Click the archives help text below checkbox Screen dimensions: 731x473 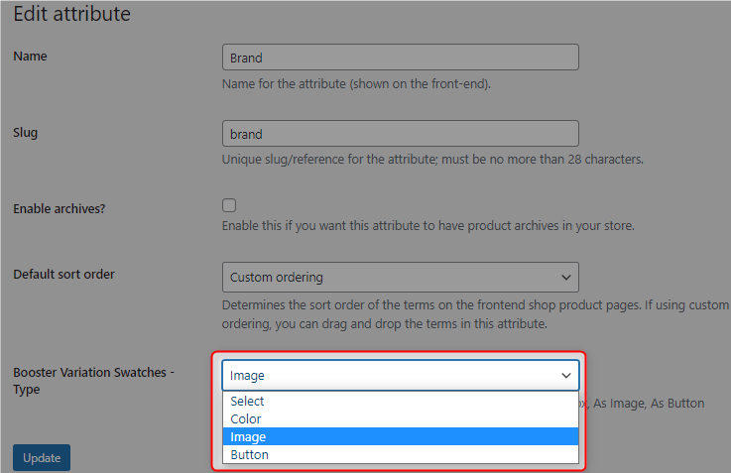coord(427,225)
